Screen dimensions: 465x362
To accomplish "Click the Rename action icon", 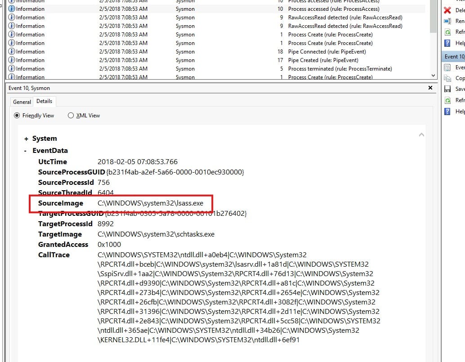I will (x=447, y=21).
